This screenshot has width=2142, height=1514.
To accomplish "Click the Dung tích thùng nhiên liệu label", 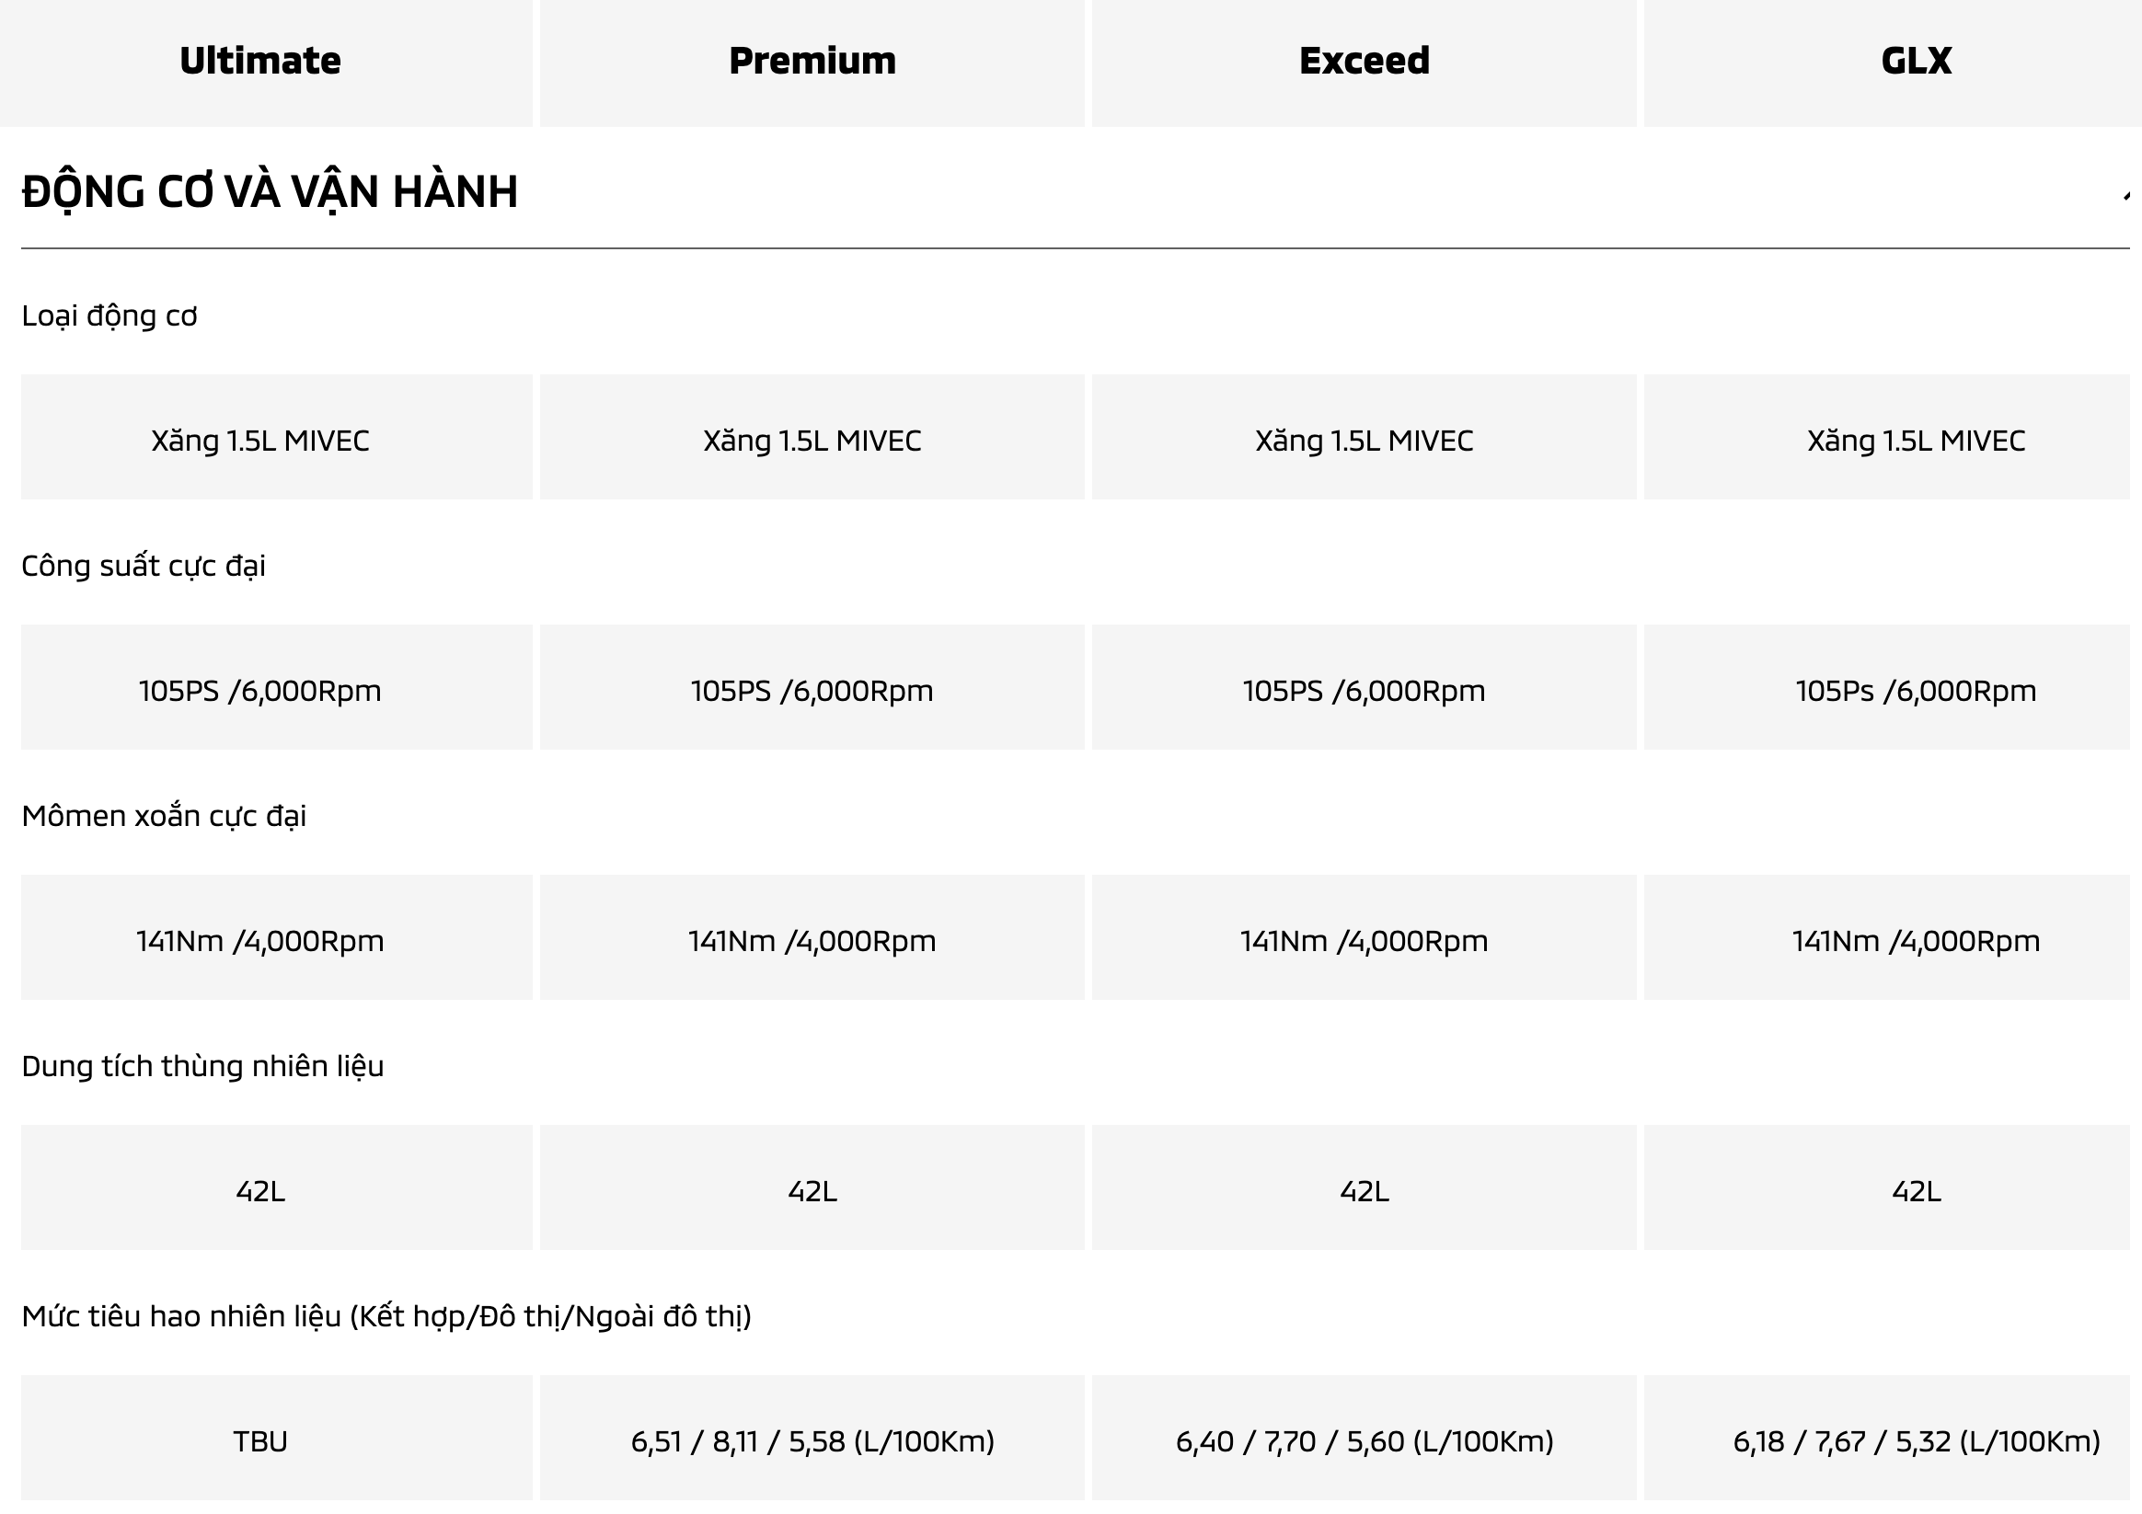I will tap(202, 1066).
